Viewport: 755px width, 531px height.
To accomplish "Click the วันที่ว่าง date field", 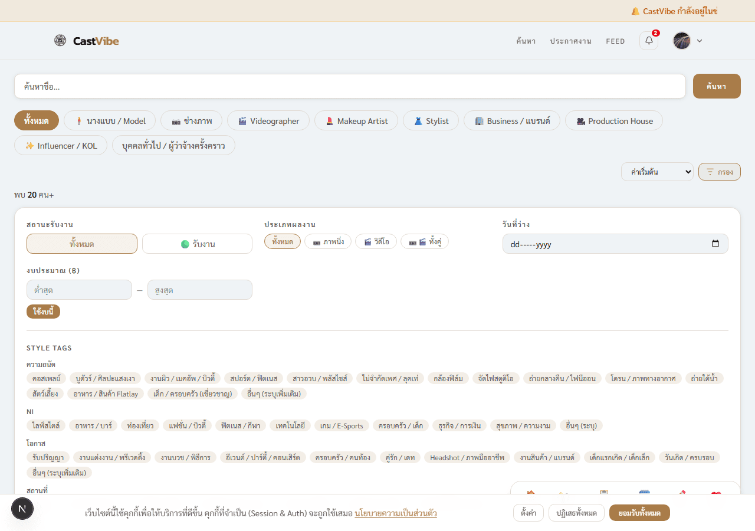I will pyautogui.click(x=615, y=244).
